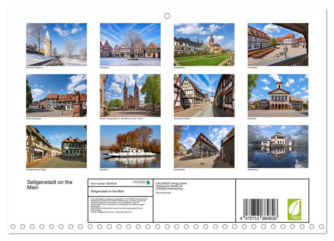View the Steinheimer Straße alley photo
Viewport: 334px width, 241px height.
click(x=204, y=96)
